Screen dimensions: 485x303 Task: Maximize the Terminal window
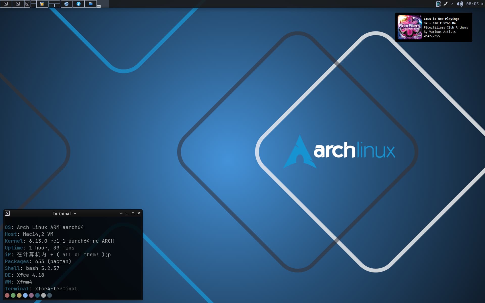pos(133,213)
